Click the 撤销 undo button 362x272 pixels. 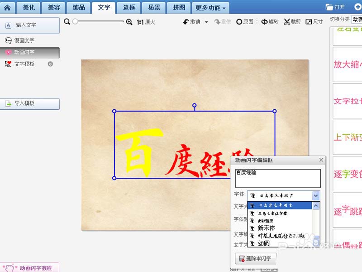tap(191, 22)
